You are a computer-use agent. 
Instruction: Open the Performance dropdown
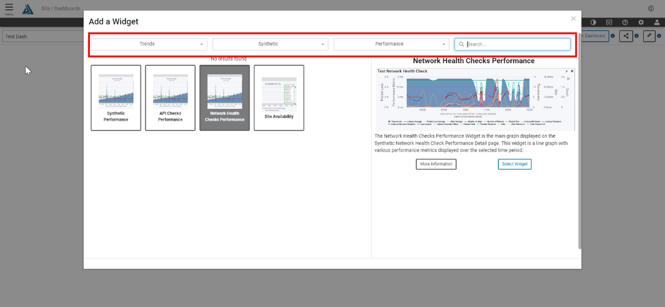[391, 44]
